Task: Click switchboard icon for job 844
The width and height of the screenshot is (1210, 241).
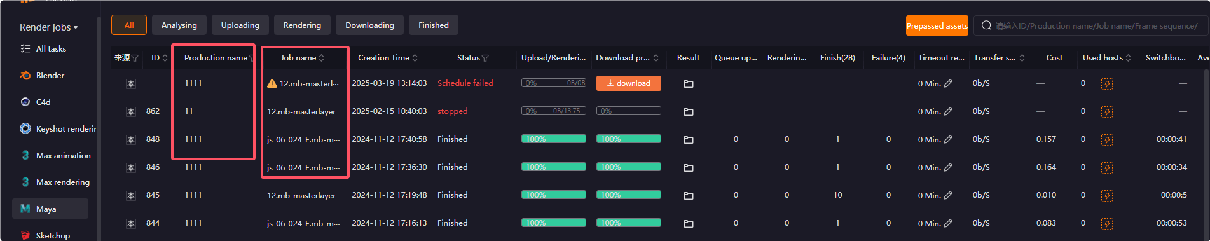Action: tap(1107, 224)
